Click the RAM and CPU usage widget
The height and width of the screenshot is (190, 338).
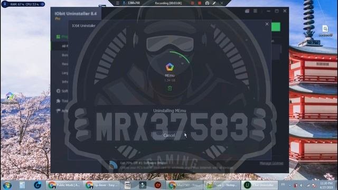(23, 4)
